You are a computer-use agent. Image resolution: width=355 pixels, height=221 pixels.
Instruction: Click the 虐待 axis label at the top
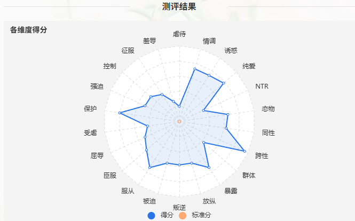pos(179,34)
